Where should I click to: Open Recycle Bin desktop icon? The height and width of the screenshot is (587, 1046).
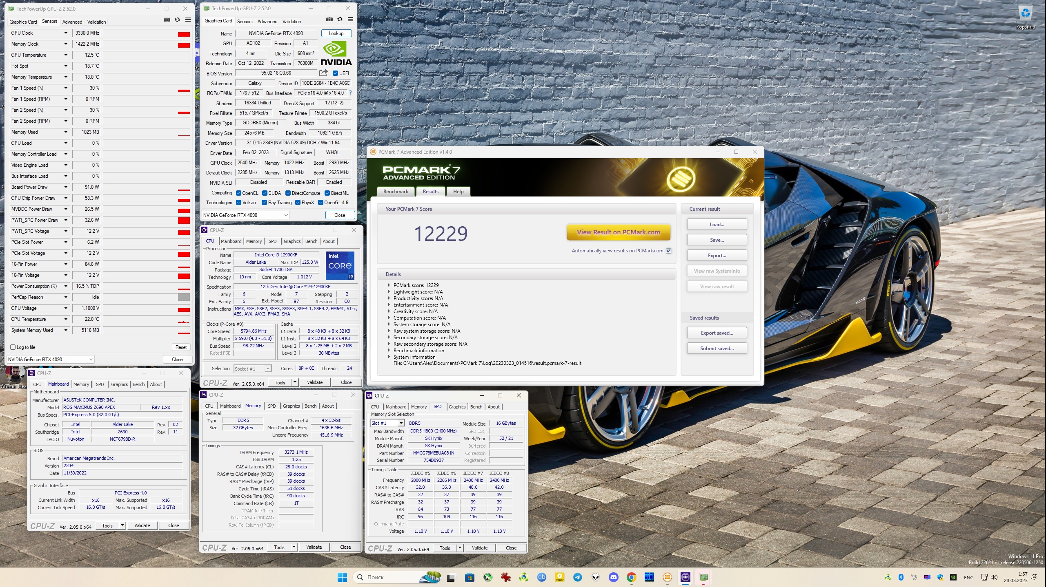pyautogui.click(x=1025, y=18)
